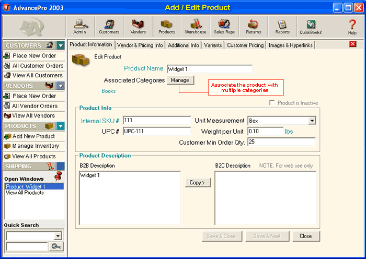Screen dimensions: 366x259
Task: Select the Product Information tab
Action: pyautogui.click(x=91, y=44)
